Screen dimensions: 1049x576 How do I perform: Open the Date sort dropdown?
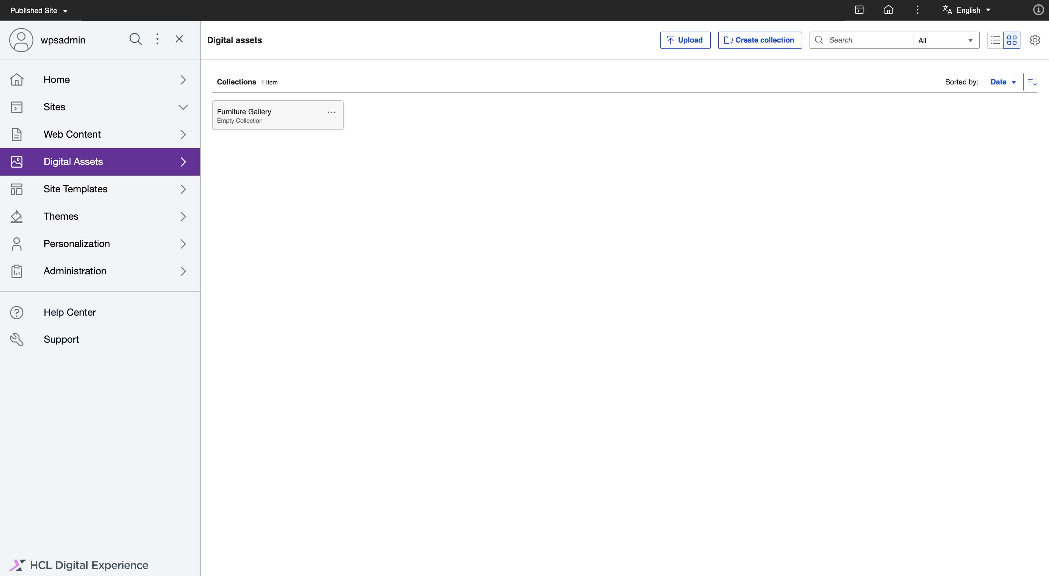[x=1003, y=82]
